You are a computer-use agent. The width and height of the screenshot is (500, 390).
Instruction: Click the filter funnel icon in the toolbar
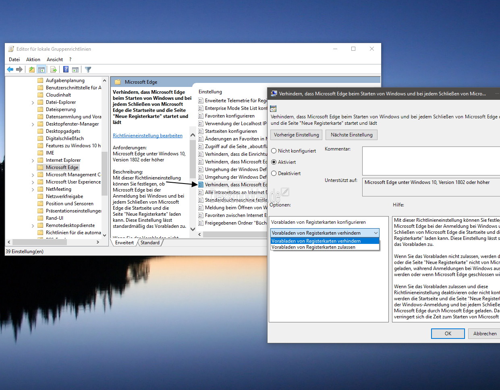88,70
